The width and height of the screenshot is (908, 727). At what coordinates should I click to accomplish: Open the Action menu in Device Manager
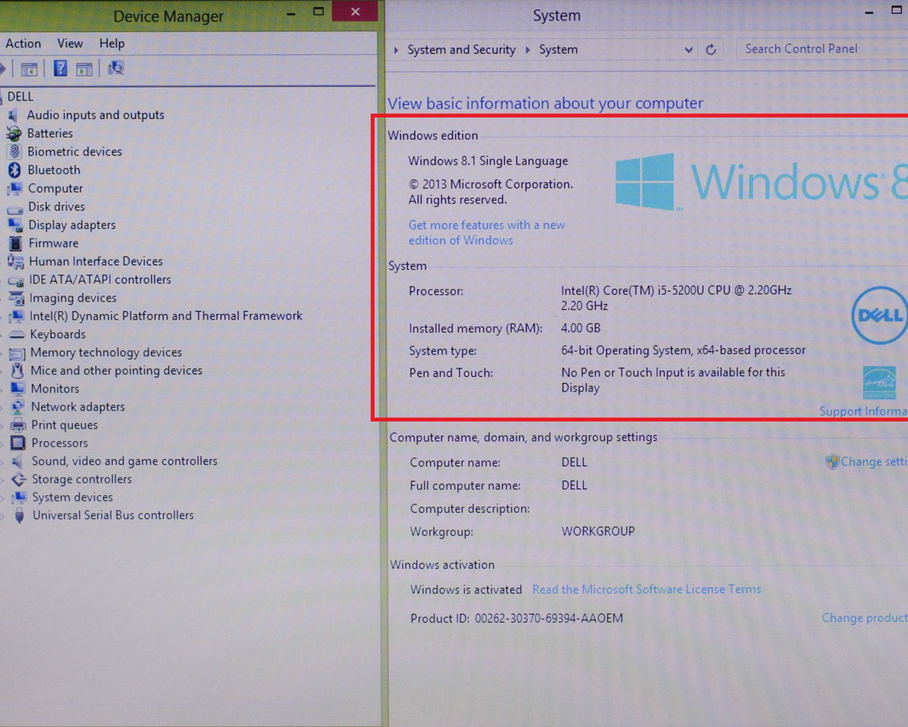(23, 44)
